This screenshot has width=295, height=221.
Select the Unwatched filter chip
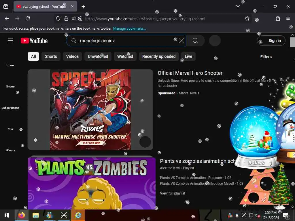98,56
